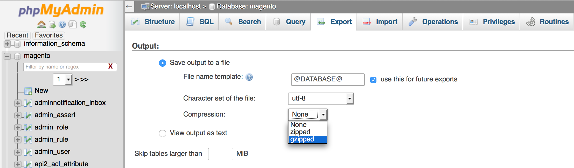Choose 'gzipped' from compression options

tap(302, 139)
